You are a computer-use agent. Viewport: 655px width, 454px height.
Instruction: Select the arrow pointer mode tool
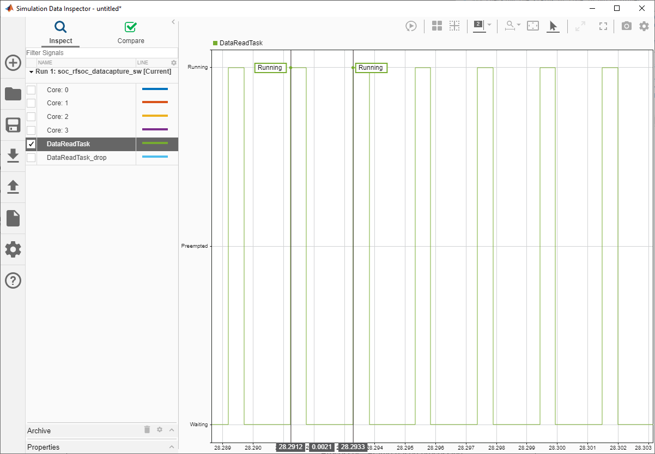pos(553,26)
